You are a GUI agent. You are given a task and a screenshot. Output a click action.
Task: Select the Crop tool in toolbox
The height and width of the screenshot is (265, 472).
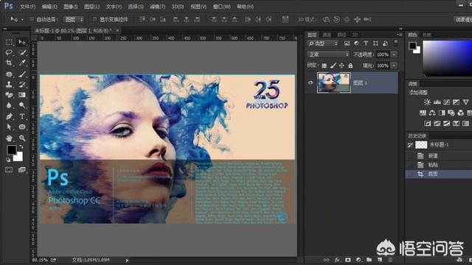[9, 63]
